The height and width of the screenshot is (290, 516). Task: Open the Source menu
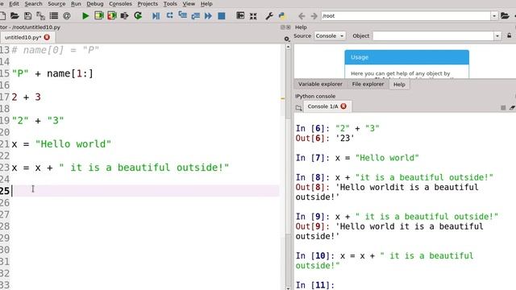(x=56, y=3)
